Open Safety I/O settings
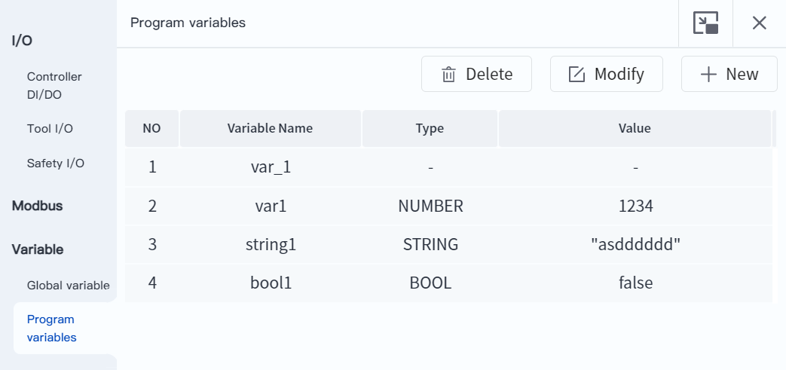Image resolution: width=786 pixels, height=370 pixels. (x=55, y=164)
